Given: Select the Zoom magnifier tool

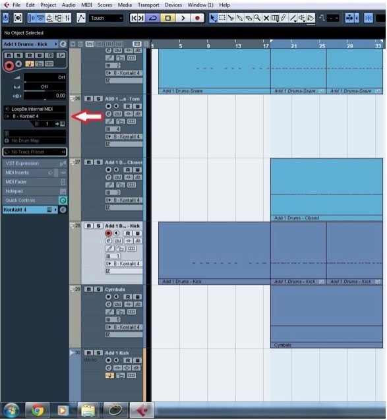Looking at the screenshot, I should pyautogui.click(x=257, y=18).
